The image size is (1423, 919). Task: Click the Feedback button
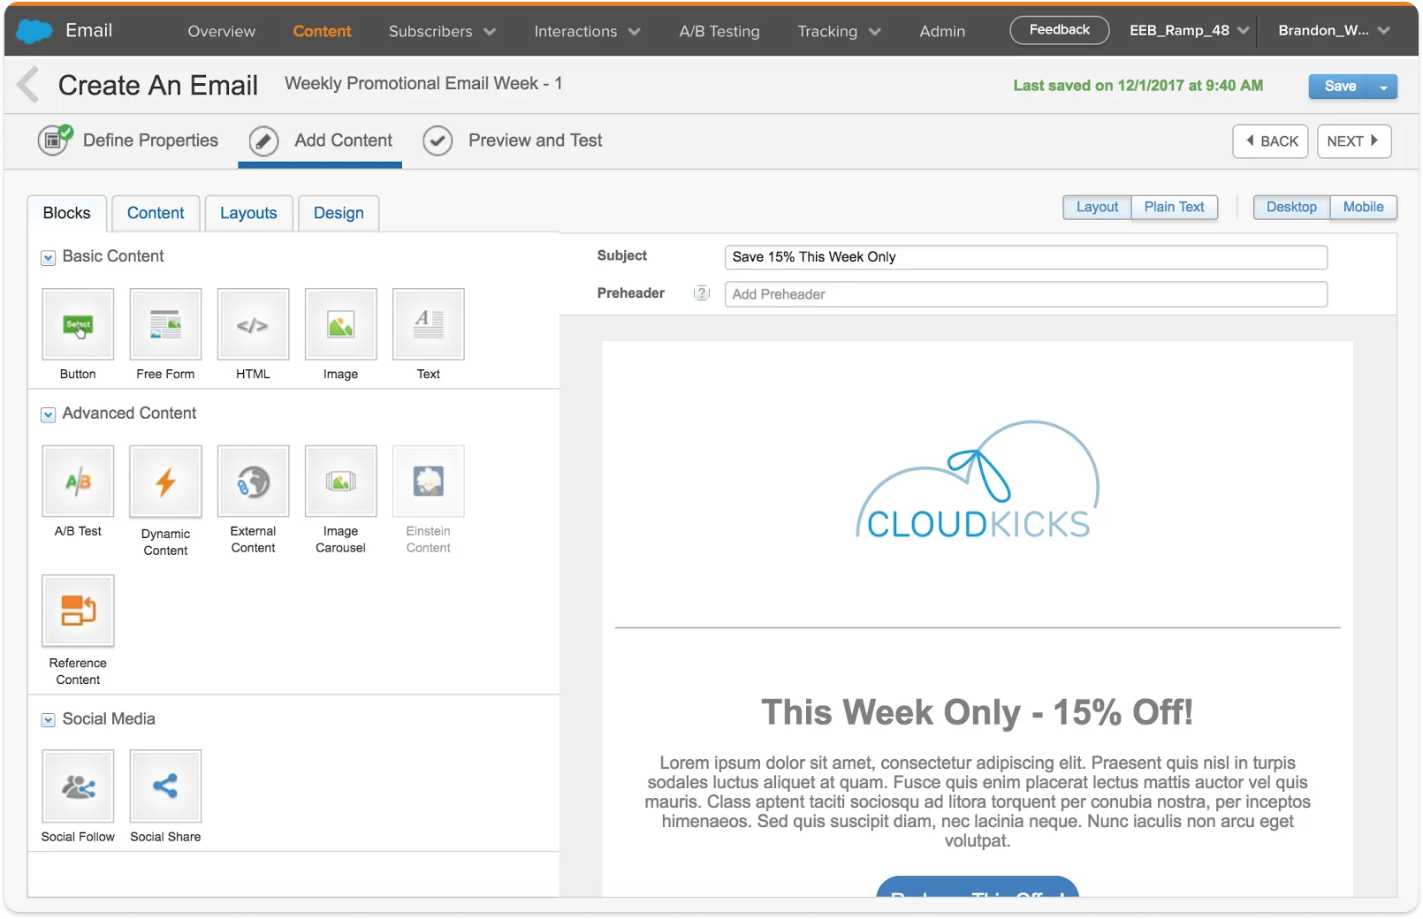[1059, 30]
